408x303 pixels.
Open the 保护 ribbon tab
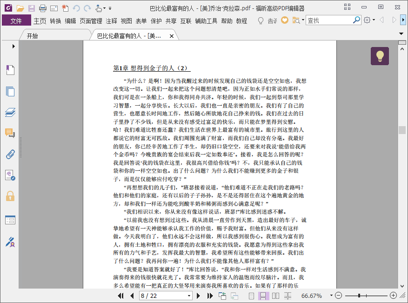[x=156, y=21]
